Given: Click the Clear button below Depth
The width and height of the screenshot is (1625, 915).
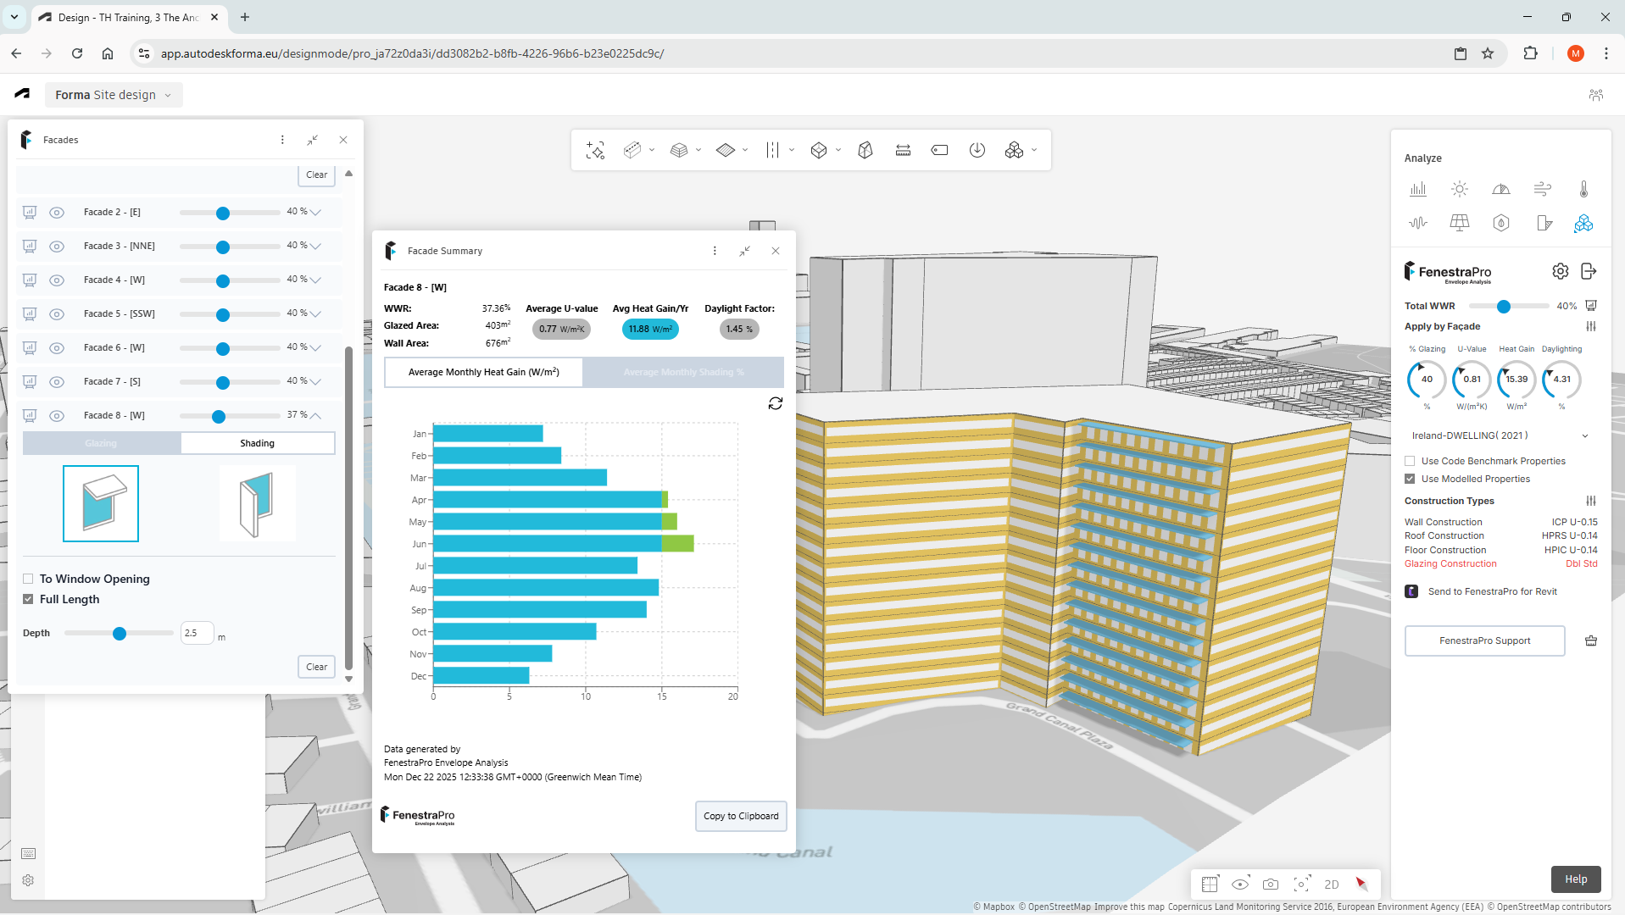Looking at the screenshot, I should [x=316, y=667].
